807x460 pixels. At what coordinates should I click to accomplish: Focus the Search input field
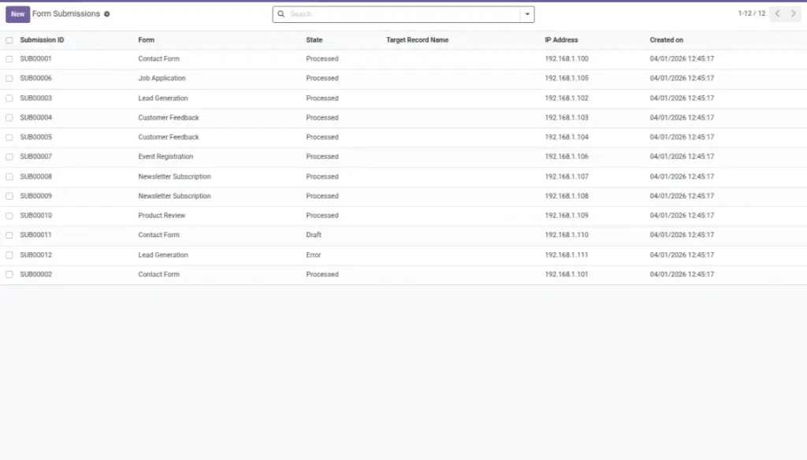click(x=404, y=14)
